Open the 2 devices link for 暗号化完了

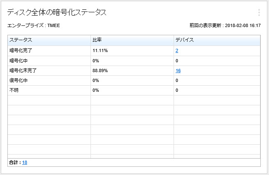click(177, 51)
